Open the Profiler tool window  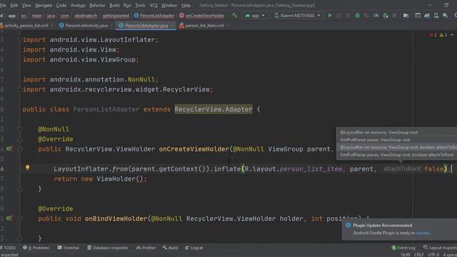[146, 248]
